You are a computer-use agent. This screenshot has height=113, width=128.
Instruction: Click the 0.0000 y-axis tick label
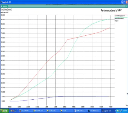(x=3, y=101)
